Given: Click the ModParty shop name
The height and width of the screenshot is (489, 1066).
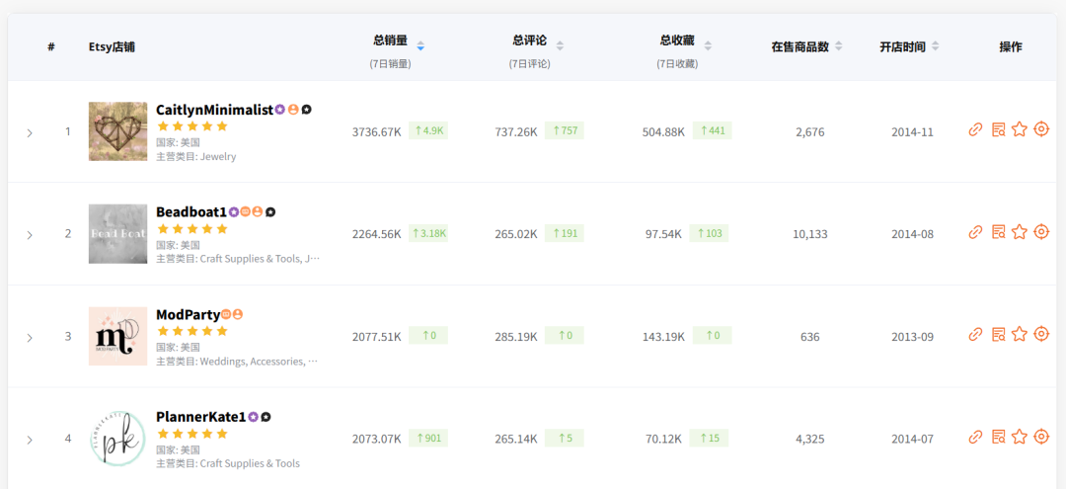Looking at the screenshot, I should 188,314.
